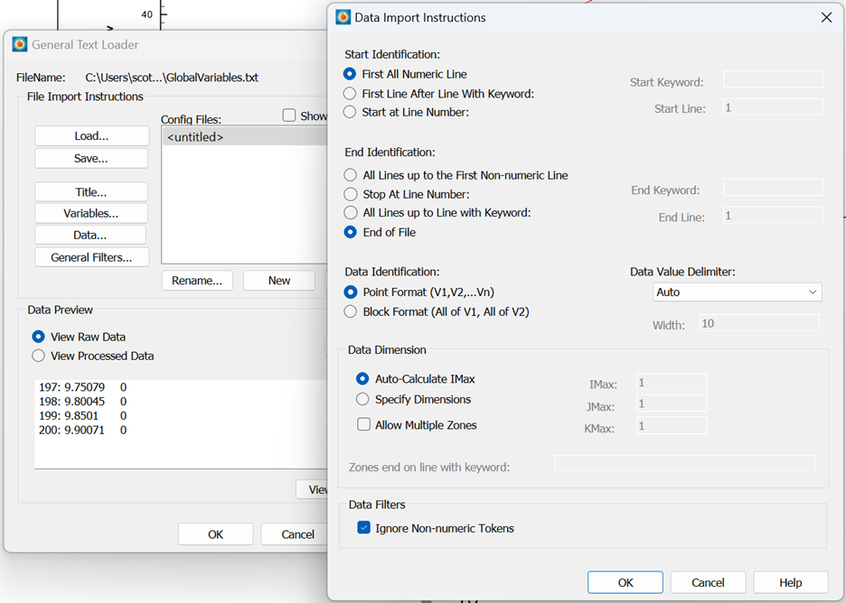This screenshot has width=846, height=603.
Task: Click the Load button
Action: click(90, 135)
